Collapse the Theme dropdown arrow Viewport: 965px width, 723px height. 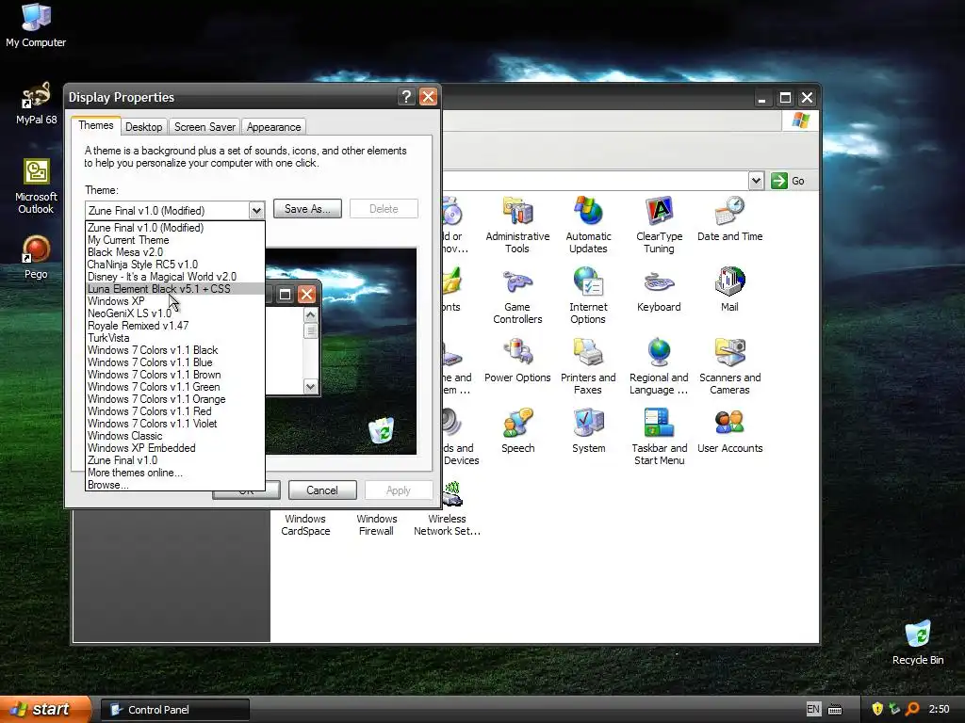256,210
